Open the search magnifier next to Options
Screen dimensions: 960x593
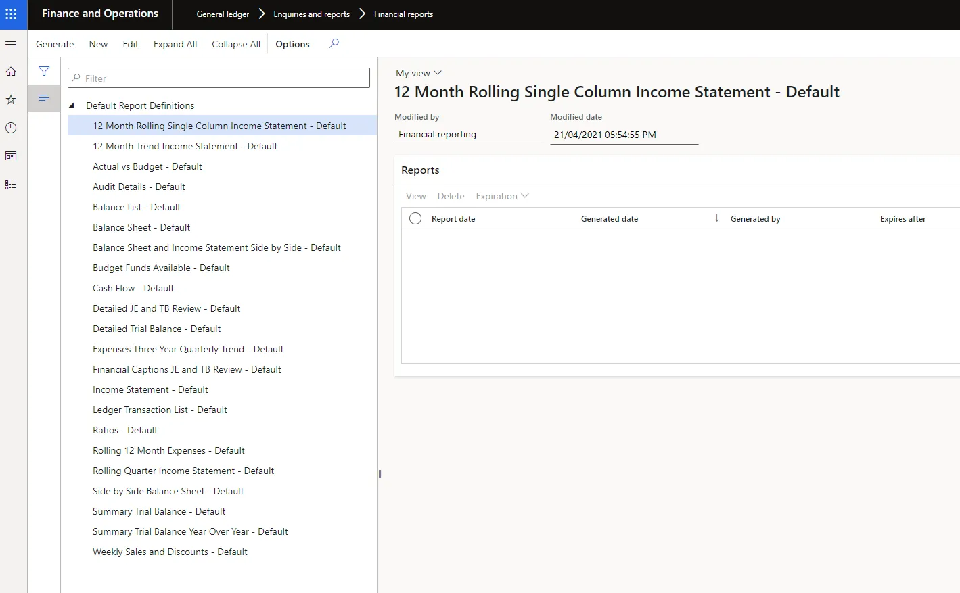(x=333, y=43)
